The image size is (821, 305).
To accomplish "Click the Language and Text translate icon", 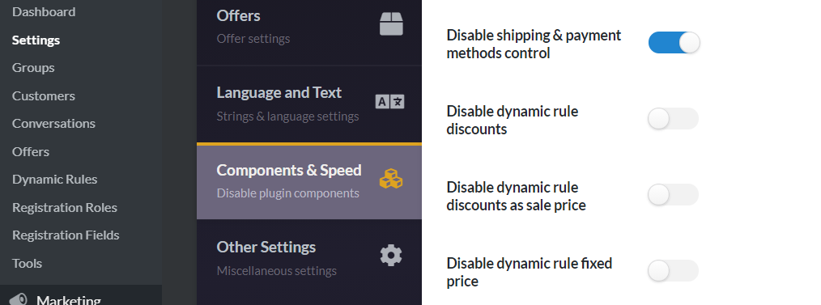I will 390,101.
